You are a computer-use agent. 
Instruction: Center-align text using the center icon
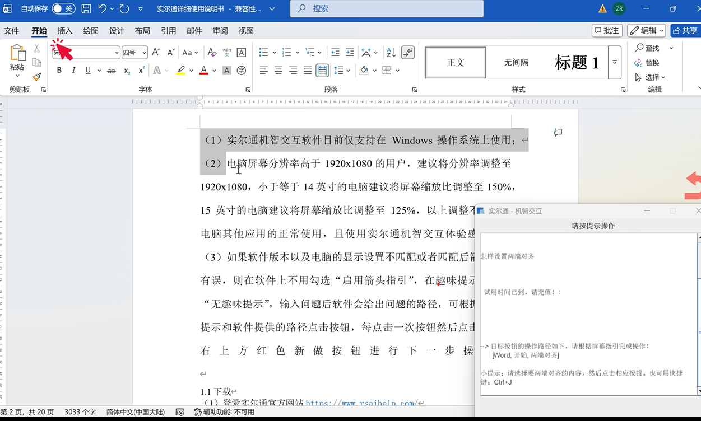278,71
